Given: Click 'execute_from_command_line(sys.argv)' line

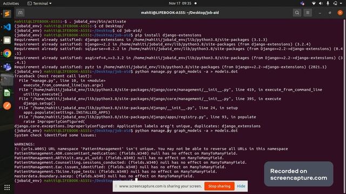Looking at the screenshot, I should (63, 85).
